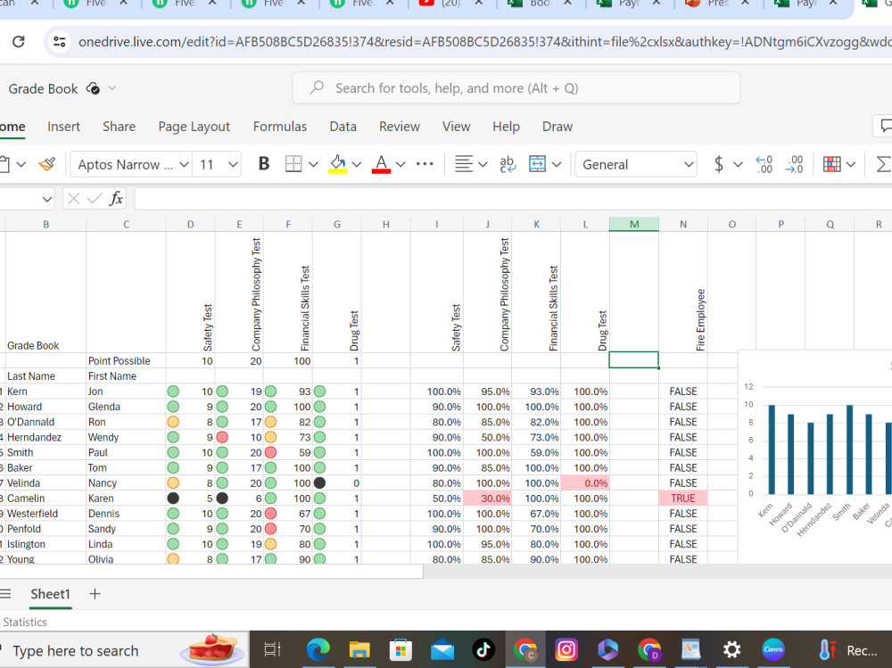Click the Format Painter brush icon
892x668 pixels.
point(47,164)
